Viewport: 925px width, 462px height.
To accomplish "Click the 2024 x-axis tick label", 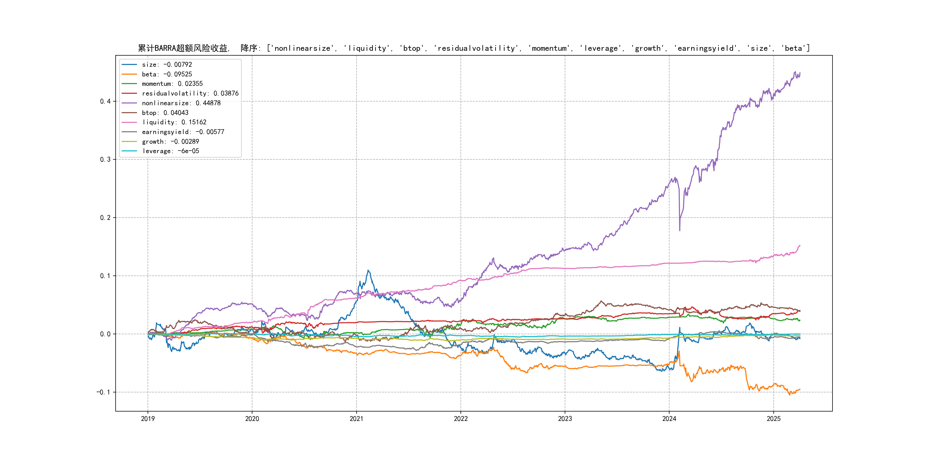I will [669, 419].
